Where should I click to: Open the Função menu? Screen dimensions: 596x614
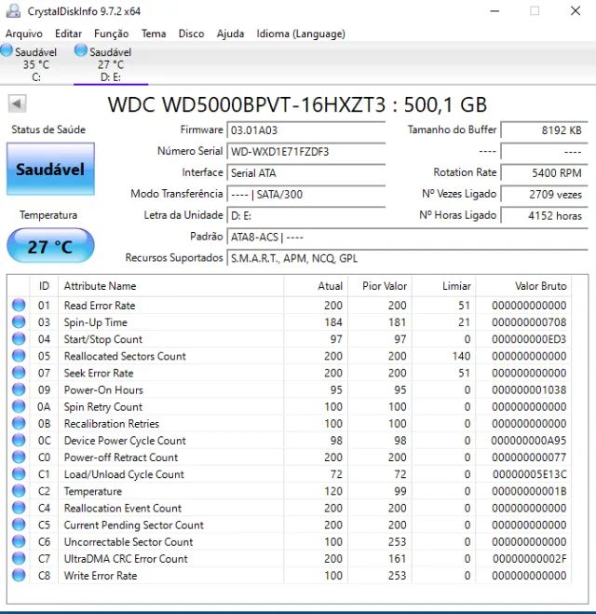[111, 34]
